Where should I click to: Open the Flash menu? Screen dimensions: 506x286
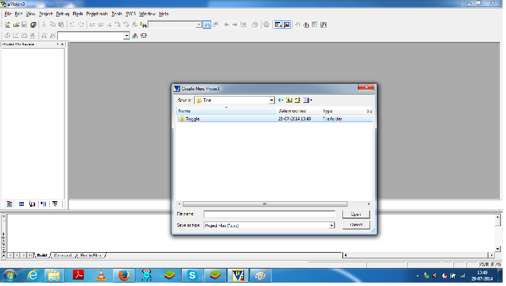pos(78,14)
